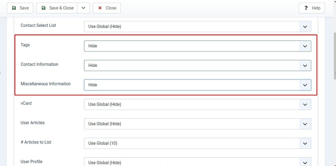Click the Close button

coord(107,8)
